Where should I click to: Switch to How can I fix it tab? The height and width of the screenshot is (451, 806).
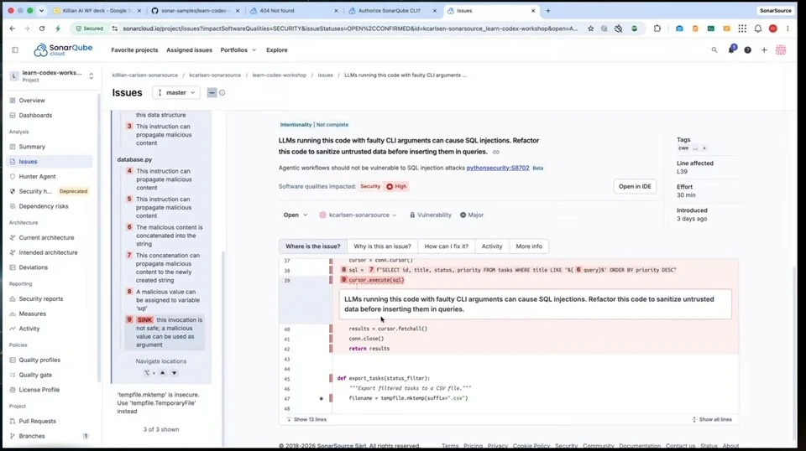point(446,246)
